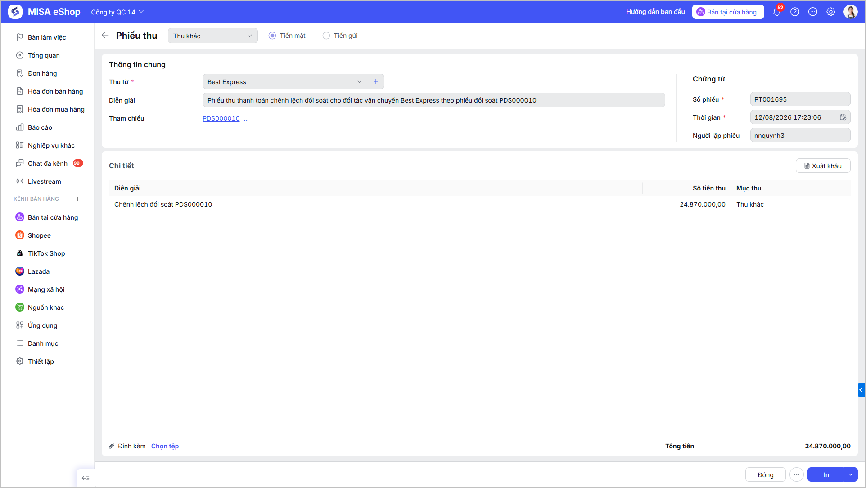Open the settings gear in header
This screenshot has height=488, width=866.
pyautogui.click(x=831, y=12)
